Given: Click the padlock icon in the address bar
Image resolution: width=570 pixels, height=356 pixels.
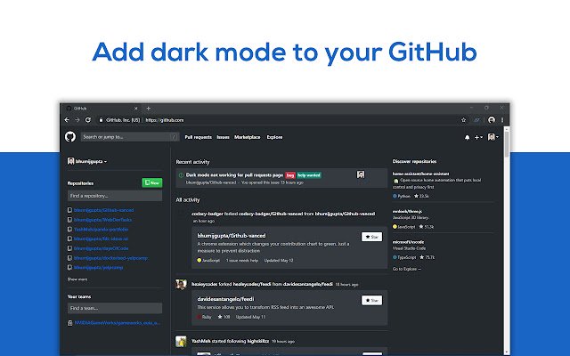Looking at the screenshot, I should [x=101, y=120].
